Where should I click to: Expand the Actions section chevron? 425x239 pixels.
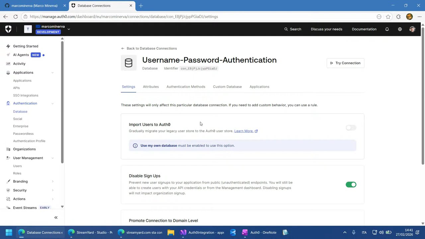(52, 199)
